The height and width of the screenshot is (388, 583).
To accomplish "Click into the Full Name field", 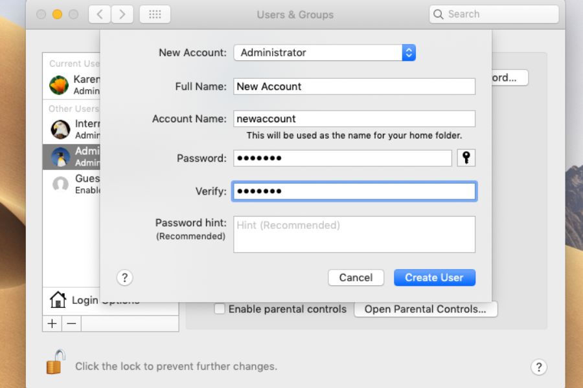I will click(354, 87).
